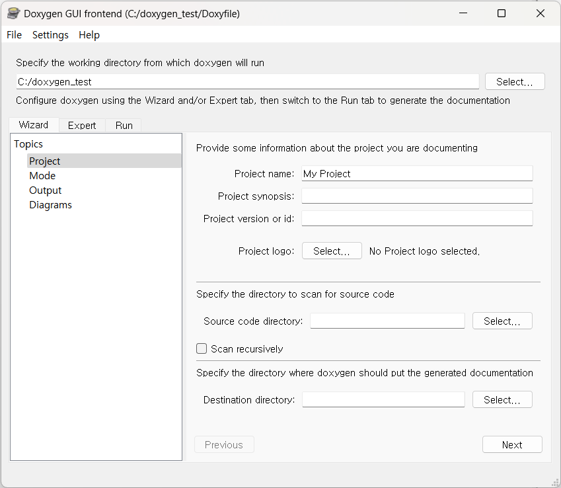
Task: Click Select button for working directory
Action: 515,81
